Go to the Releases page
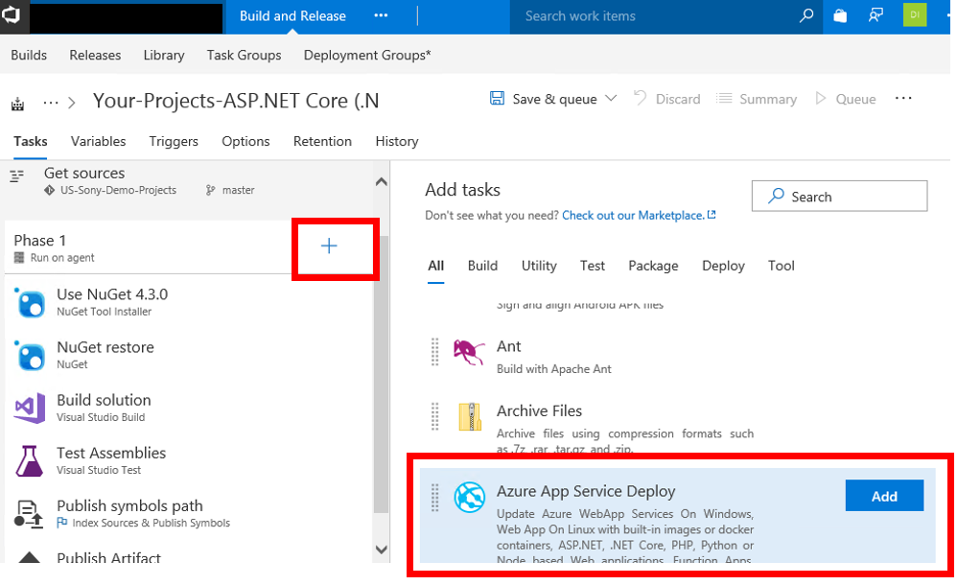Screen dimensions: 957x585 click(95, 55)
